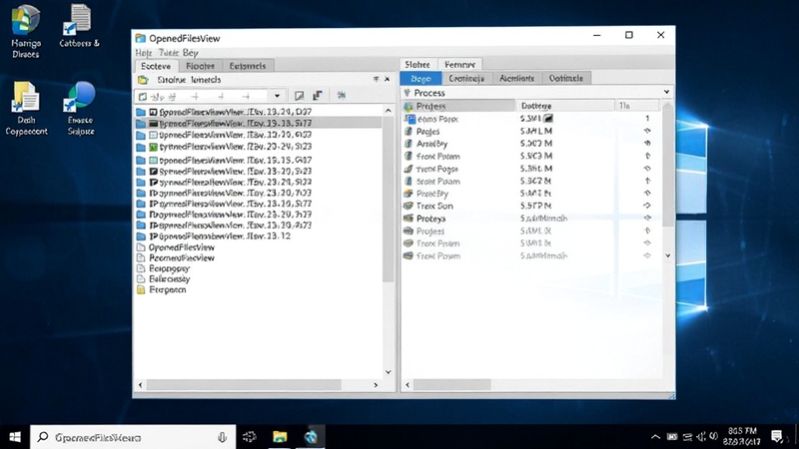The image size is (799, 449).
Task: Click the icon next to the AmelBy row
Action: 408,144
